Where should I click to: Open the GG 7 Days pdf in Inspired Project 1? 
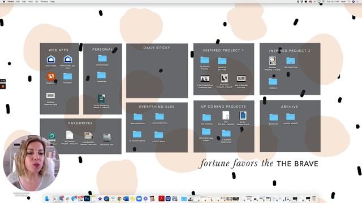tap(224, 78)
